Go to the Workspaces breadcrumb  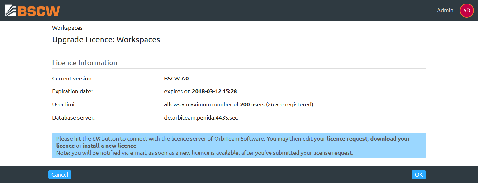coord(67,28)
